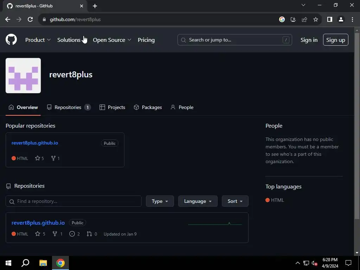Screen dimensions: 360x270
Task: Click the Sign up button
Action: (x=336, y=40)
